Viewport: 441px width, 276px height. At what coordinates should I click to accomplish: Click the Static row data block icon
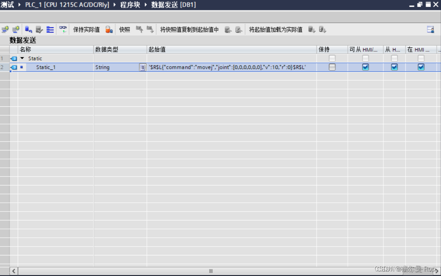14,58
